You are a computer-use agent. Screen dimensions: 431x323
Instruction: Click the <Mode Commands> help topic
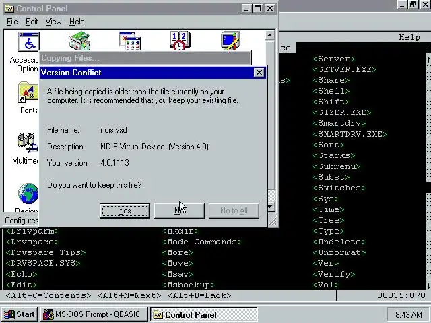tap(202, 242)
